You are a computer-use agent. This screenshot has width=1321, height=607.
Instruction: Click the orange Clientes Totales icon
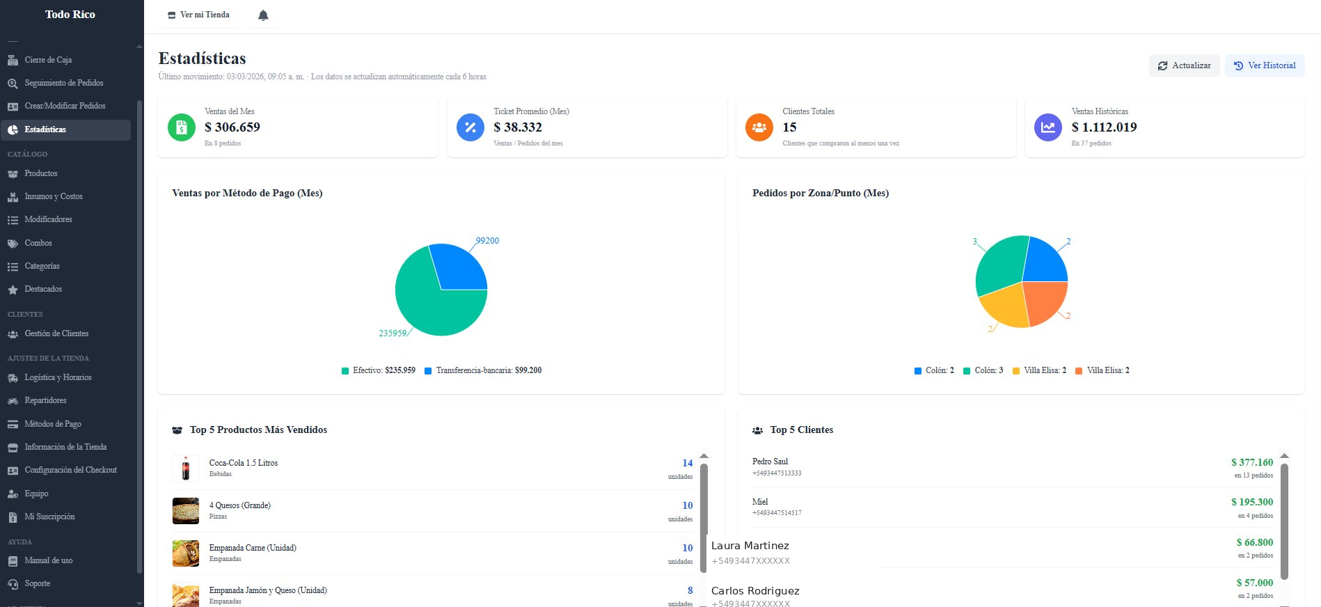click(759, 127)
